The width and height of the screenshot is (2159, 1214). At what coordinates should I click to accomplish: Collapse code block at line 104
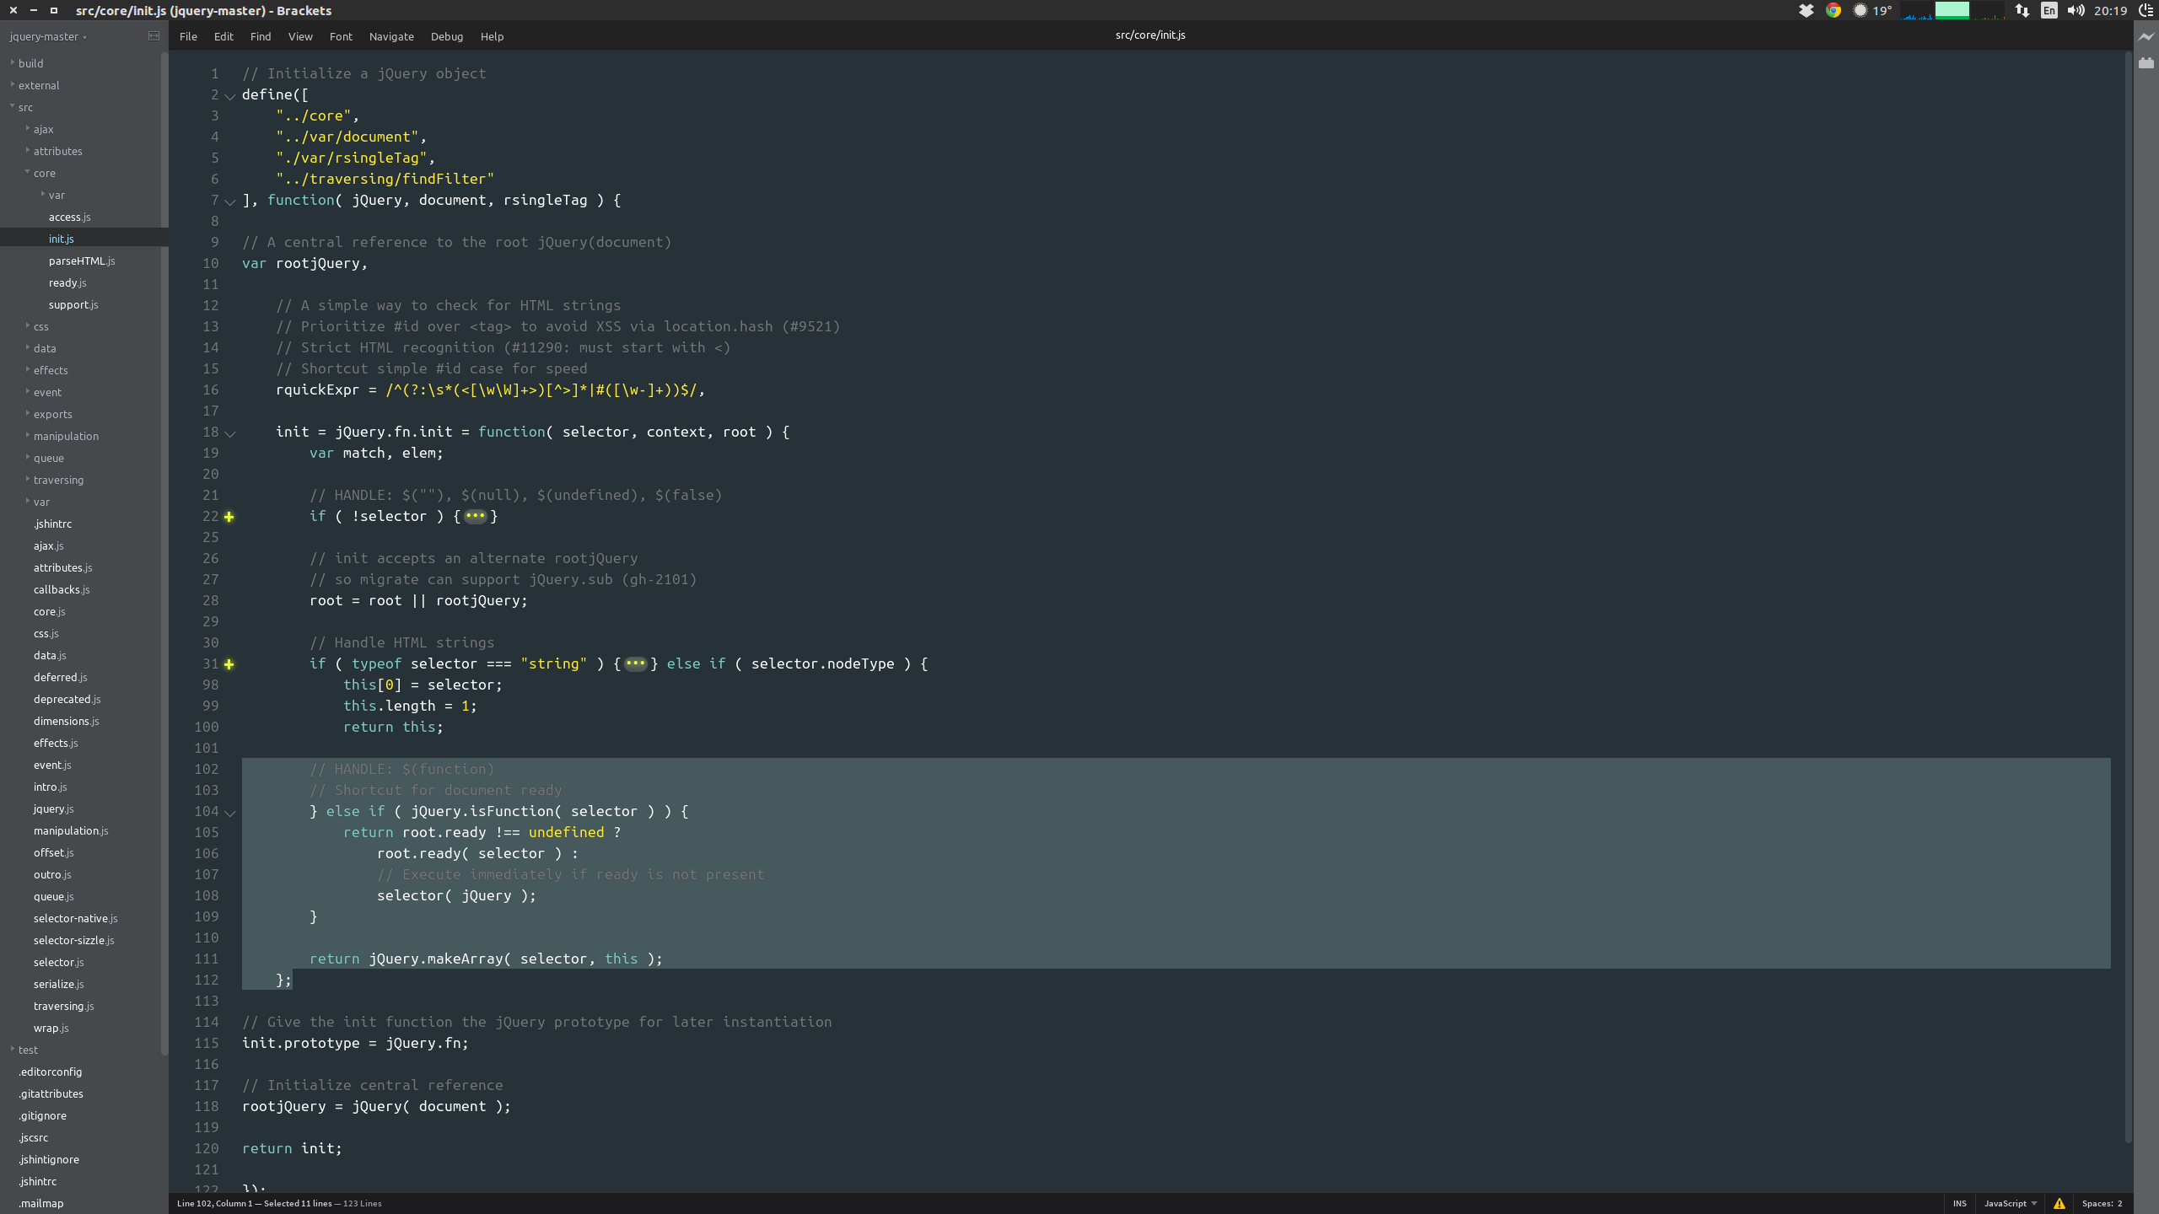click(230, 813)
